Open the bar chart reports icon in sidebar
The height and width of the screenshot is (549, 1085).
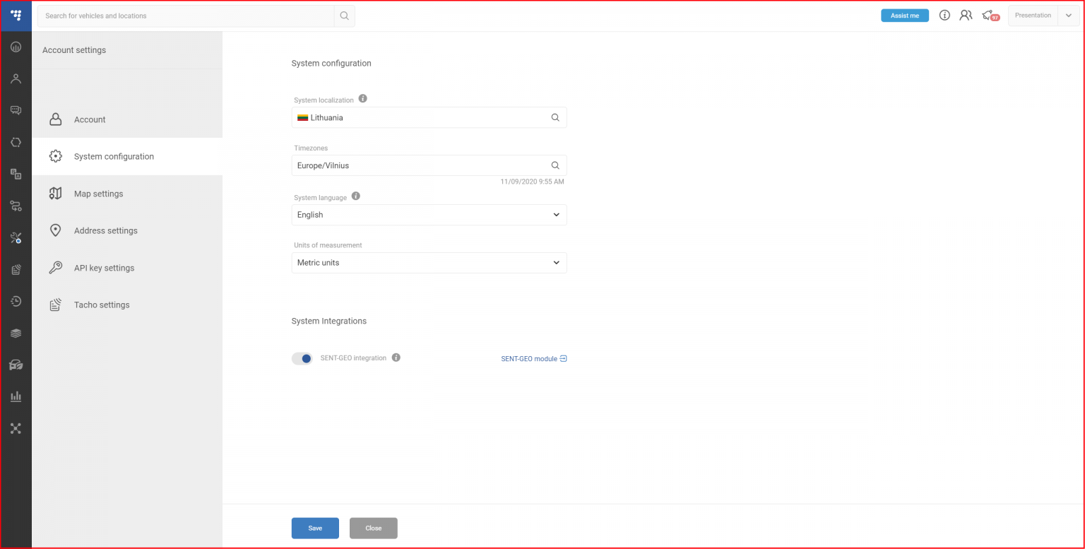point(16,396)
